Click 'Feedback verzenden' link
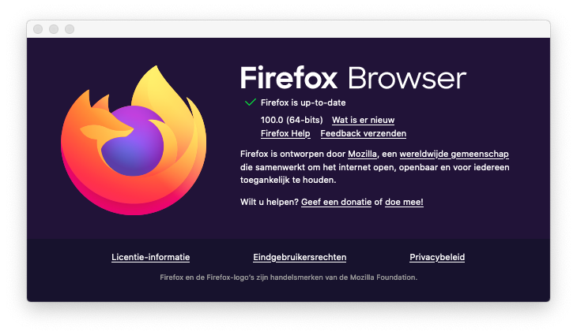Image resolution: width=577 pixels, height=335 pixels. [364, 133]
